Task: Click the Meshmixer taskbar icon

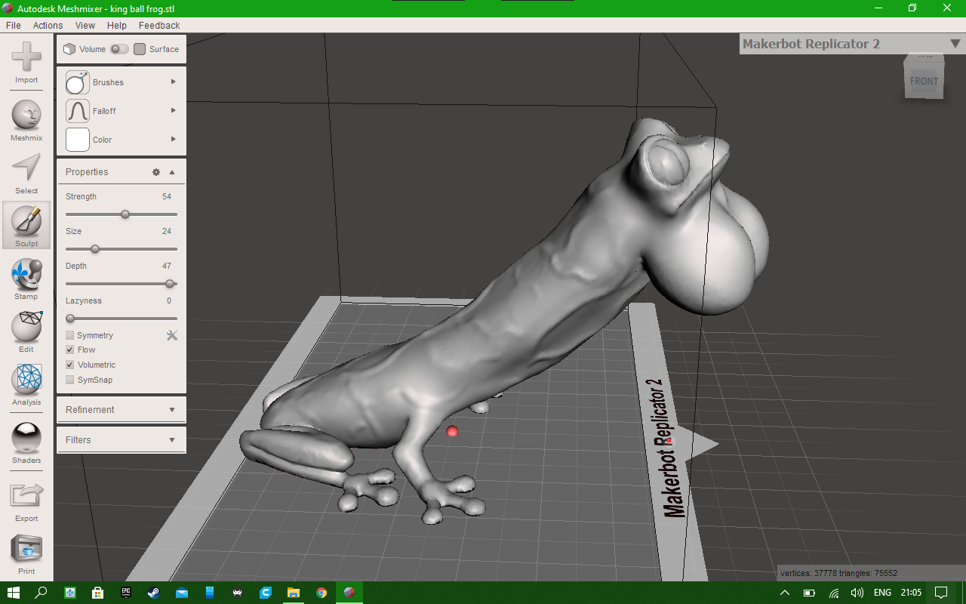Action: [349, 593]
